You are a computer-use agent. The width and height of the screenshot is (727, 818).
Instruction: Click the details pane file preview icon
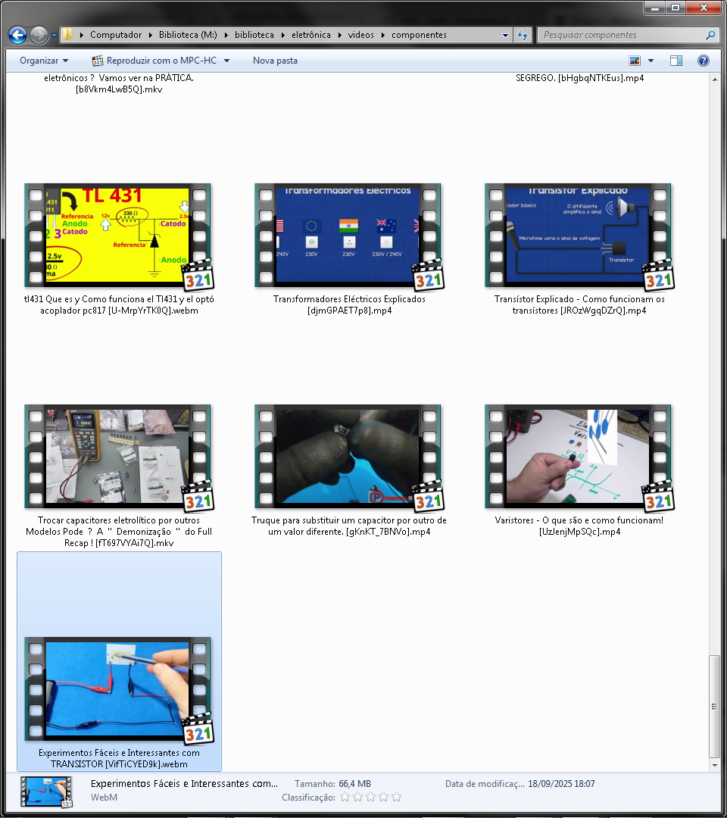(46, 792)
